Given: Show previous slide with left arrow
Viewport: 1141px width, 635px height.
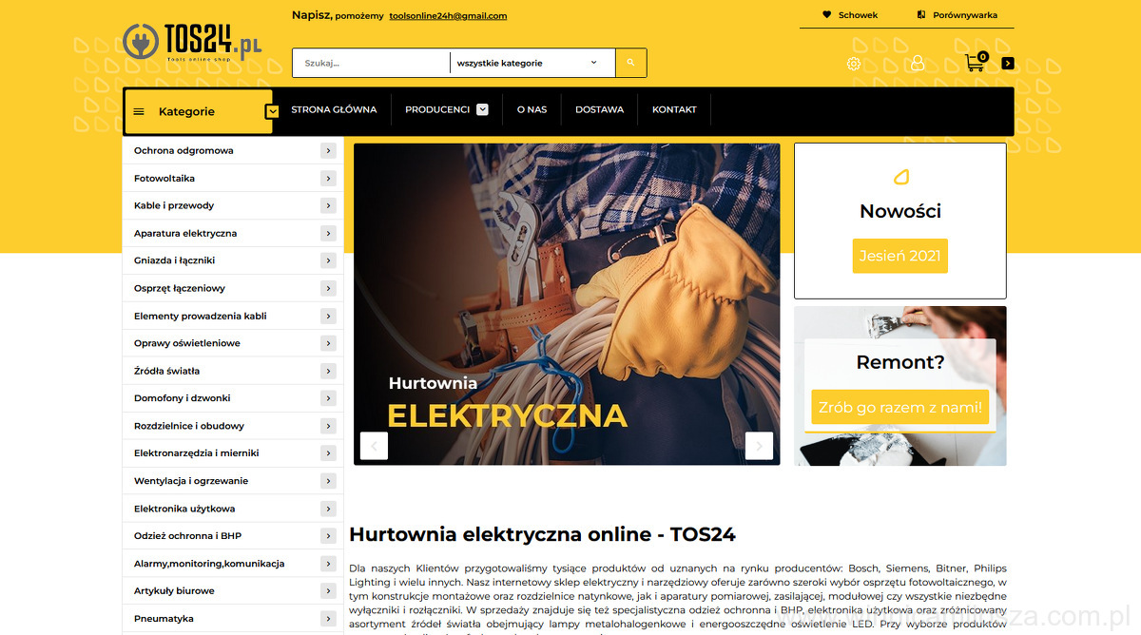Looking at the screenshot, I should [374, 446].
